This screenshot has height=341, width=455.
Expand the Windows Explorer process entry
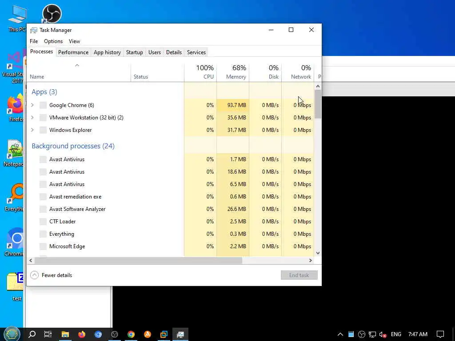pos(32,130)
